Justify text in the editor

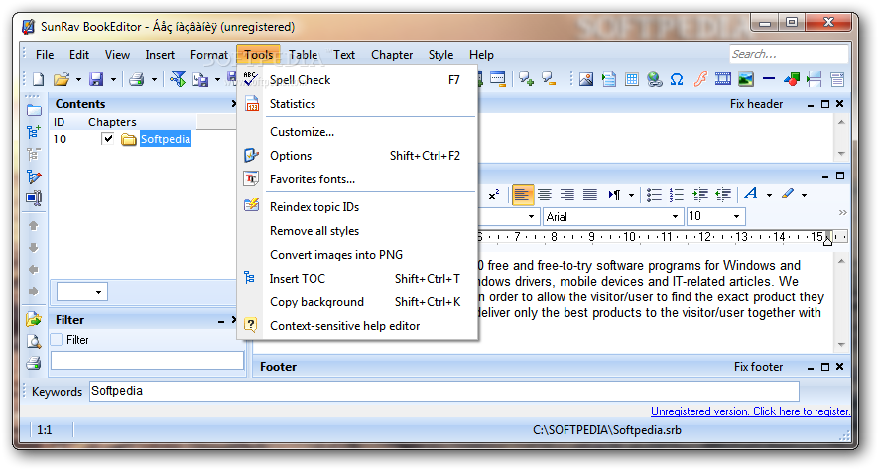[589, 195]
